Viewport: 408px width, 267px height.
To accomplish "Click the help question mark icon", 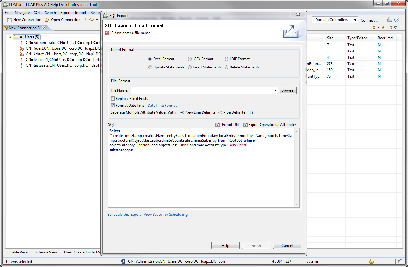I will click(397, 20).
